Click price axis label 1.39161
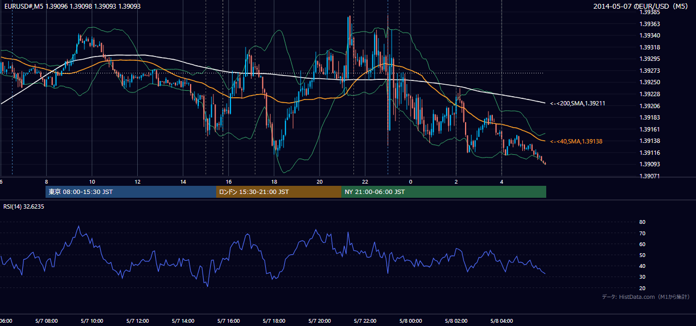696x326 pixels. (651, 129)
